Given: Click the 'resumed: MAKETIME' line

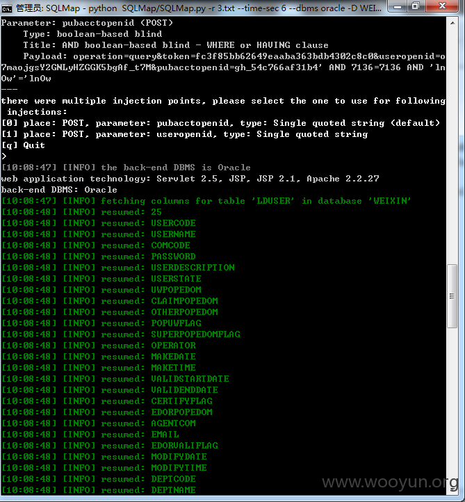Looking at the screenshot, I should [99, 368].
